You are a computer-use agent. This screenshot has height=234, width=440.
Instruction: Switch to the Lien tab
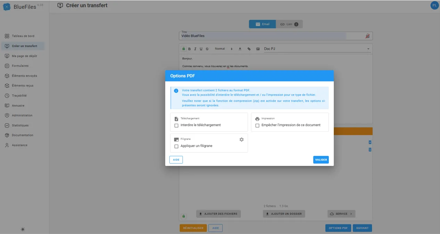click(x=289, y=24)
